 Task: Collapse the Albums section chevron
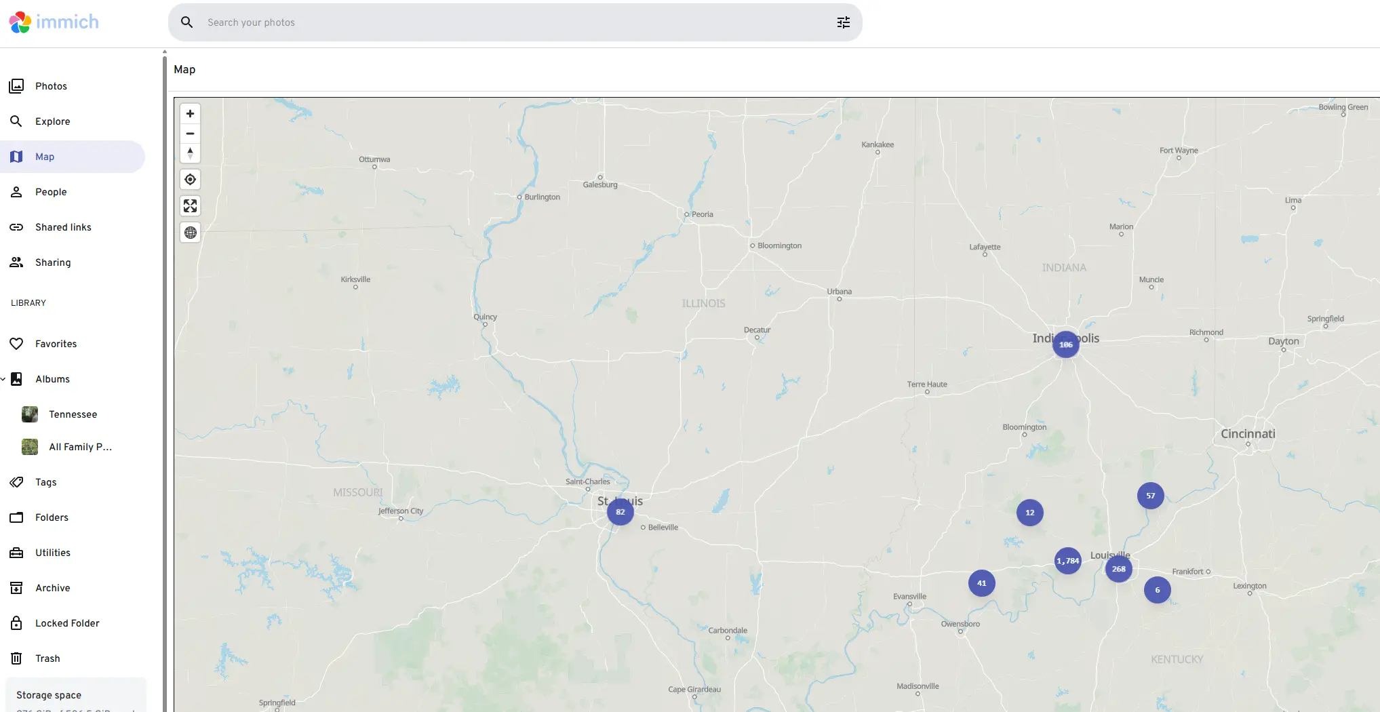[x=3, y=379]
